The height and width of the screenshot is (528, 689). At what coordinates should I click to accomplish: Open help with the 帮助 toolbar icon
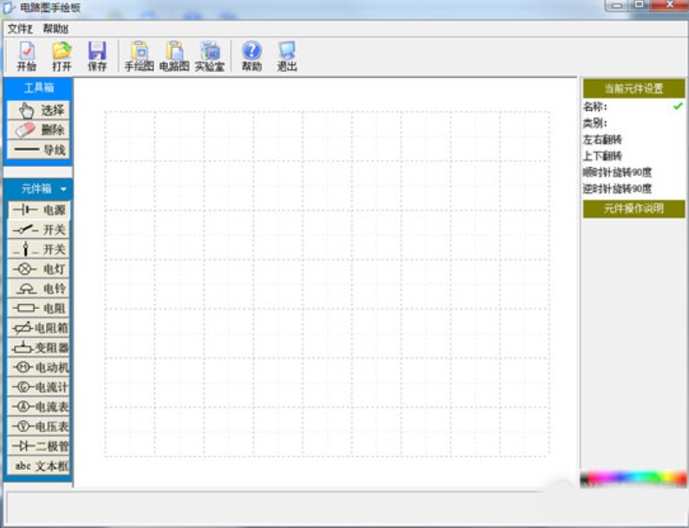(x=252, y=56)
